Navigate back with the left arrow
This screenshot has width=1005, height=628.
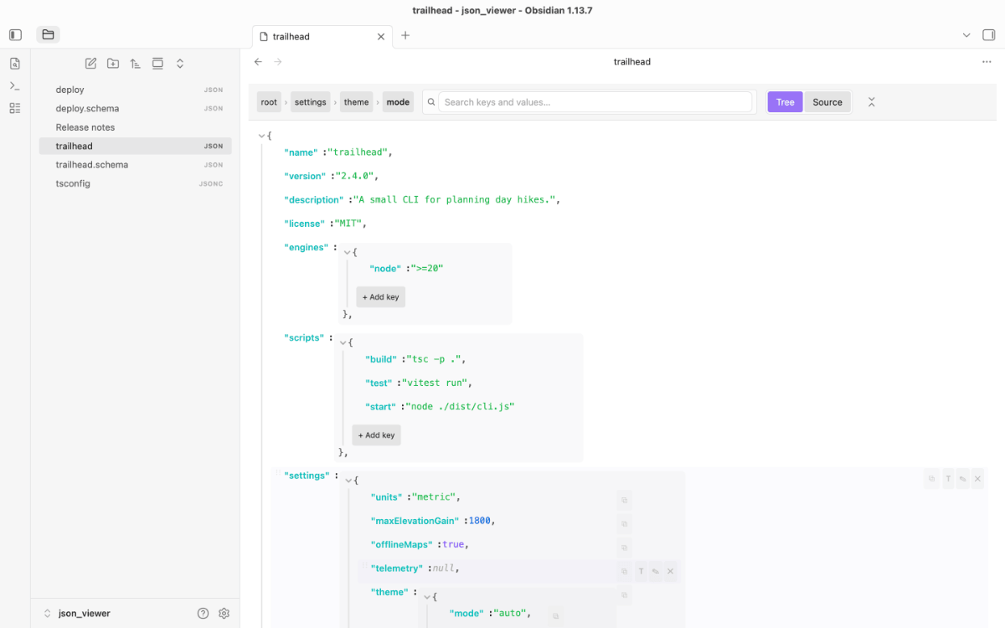point(258,62)
